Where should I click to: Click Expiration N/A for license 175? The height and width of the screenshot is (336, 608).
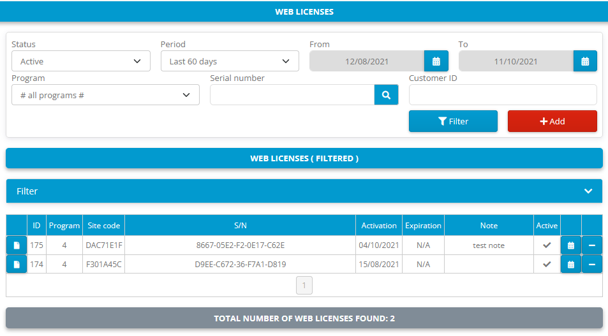pos(423,245)
